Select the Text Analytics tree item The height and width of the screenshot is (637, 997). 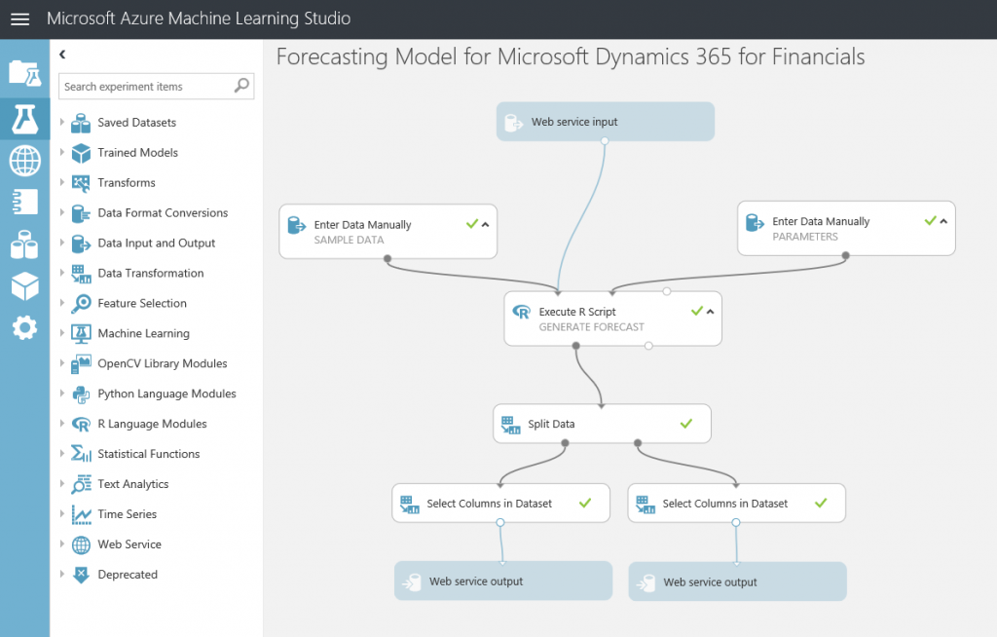click(132, 484)
